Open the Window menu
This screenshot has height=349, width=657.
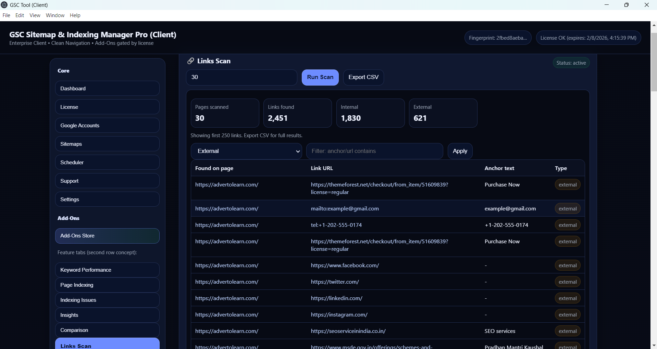tap(55, 15)
